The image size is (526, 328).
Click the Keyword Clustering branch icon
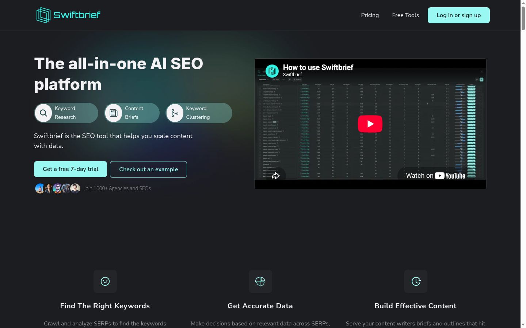coord(175,113)
